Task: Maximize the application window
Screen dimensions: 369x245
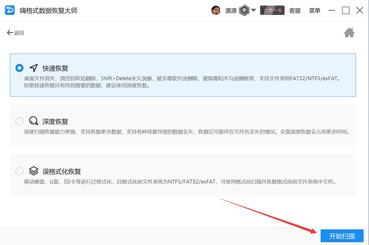Action: coord(346,11)
